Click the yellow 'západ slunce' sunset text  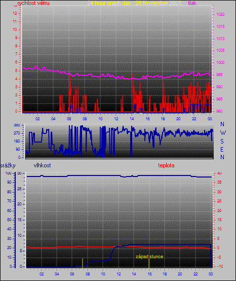[149, 257]
